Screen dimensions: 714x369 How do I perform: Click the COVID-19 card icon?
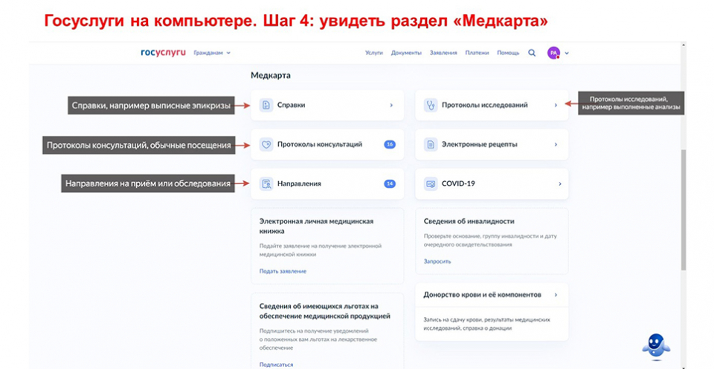(x=430, y=183)
